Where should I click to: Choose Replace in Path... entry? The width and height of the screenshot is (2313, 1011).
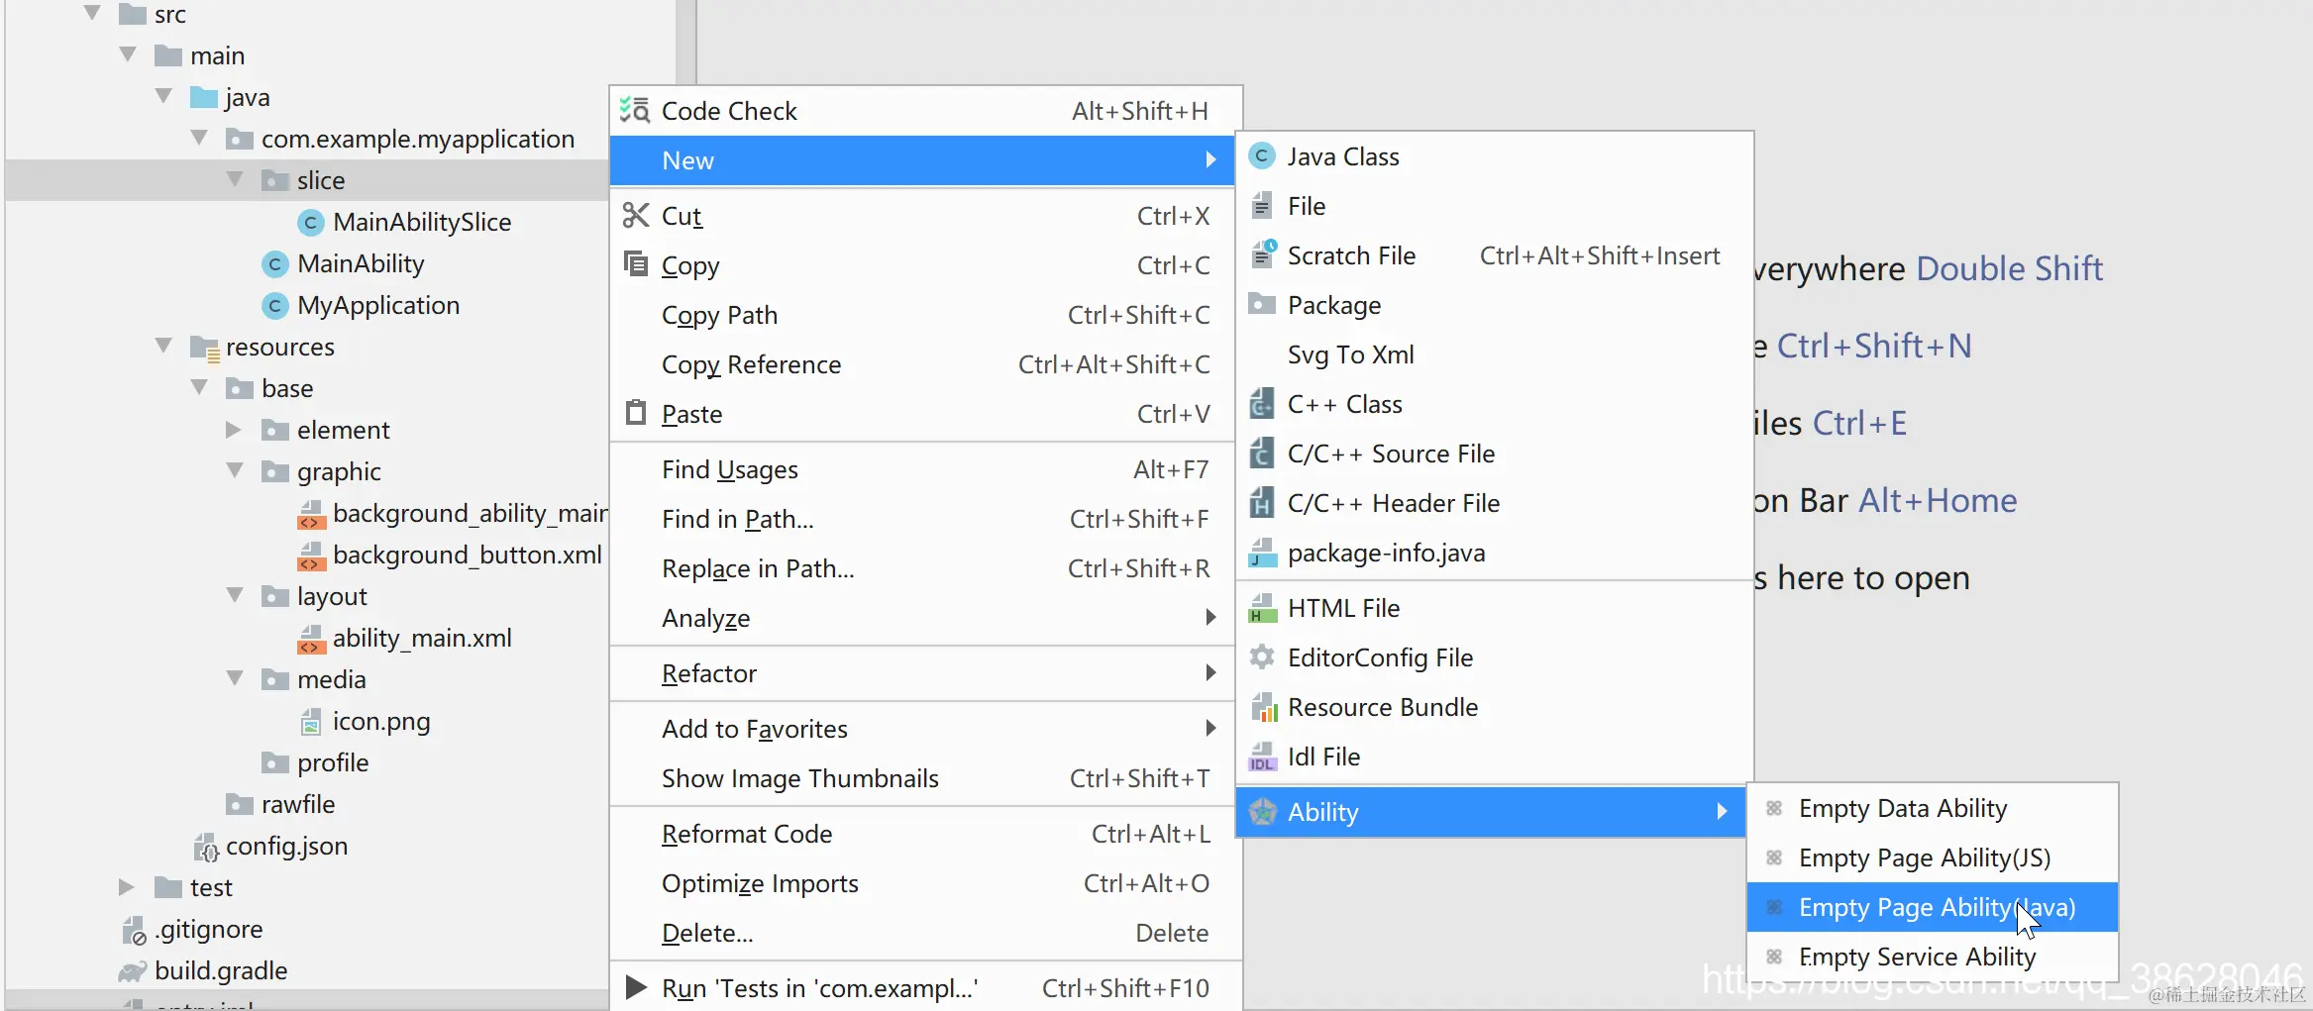pos(922,568)
